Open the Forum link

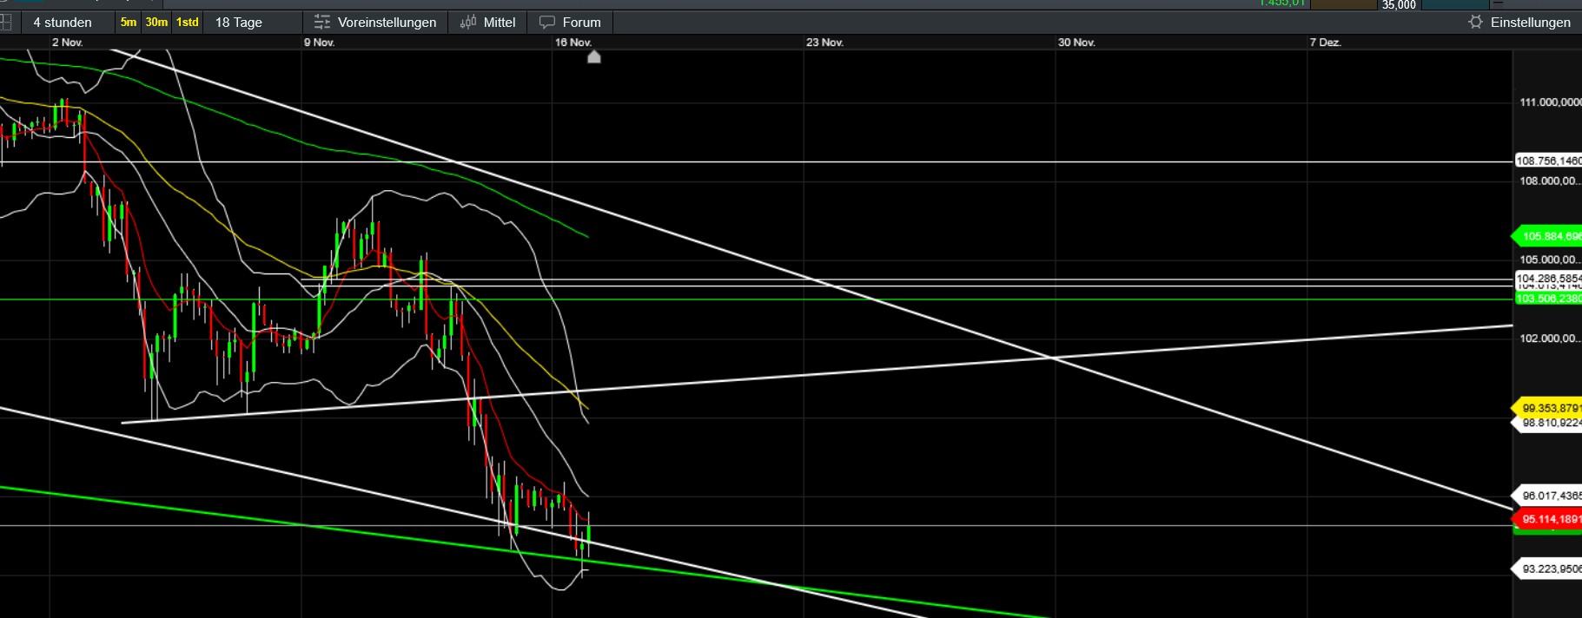click(581, 23)
